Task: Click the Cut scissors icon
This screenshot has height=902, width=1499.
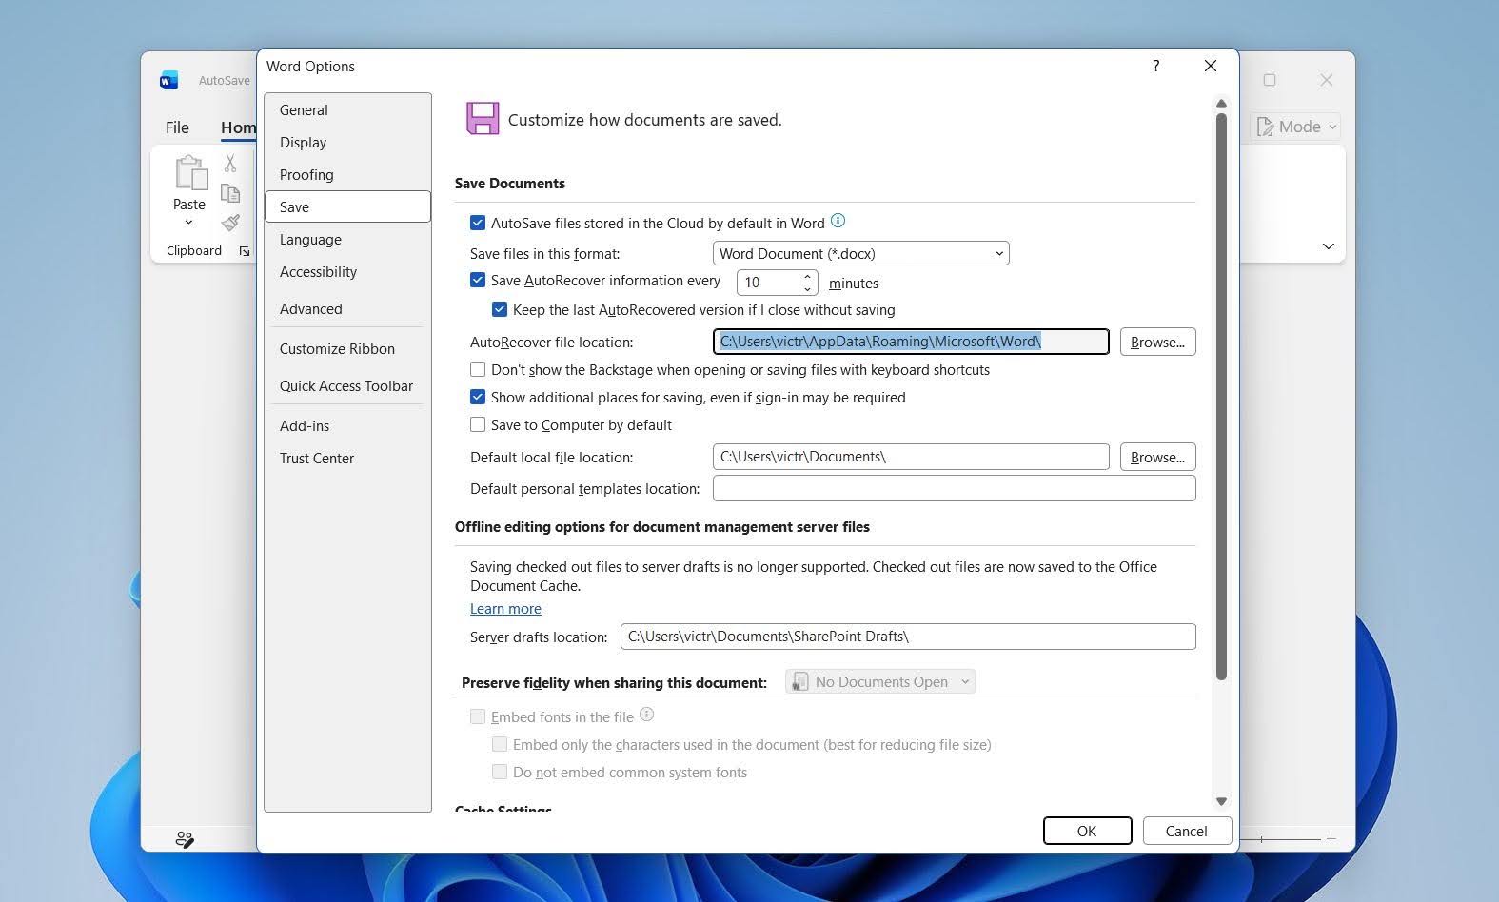Action: coord(230,164)
